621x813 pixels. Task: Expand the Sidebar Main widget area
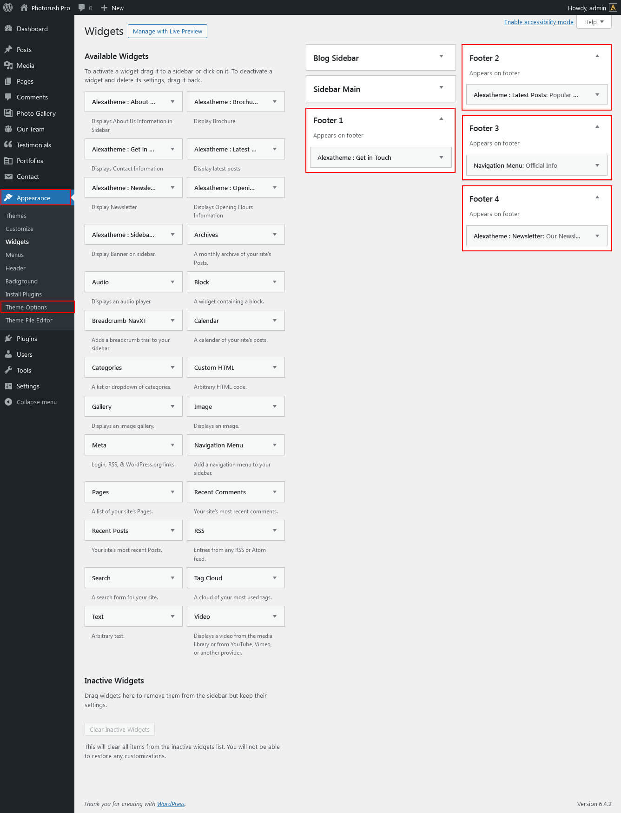pyautogui.click(x=441, y=87)
